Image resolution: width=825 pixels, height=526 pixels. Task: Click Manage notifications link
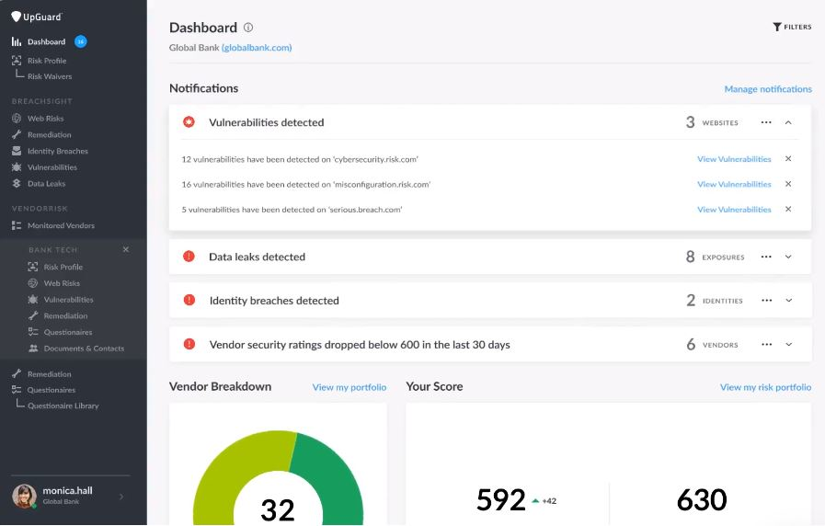click(x=768, y=89)
